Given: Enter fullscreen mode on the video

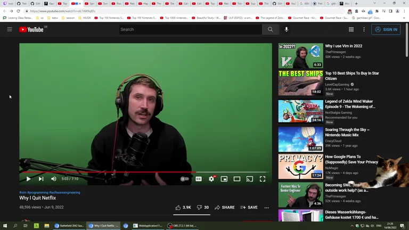Looking at the screenshot, I should pyautogui.click(x=263, y=179).
